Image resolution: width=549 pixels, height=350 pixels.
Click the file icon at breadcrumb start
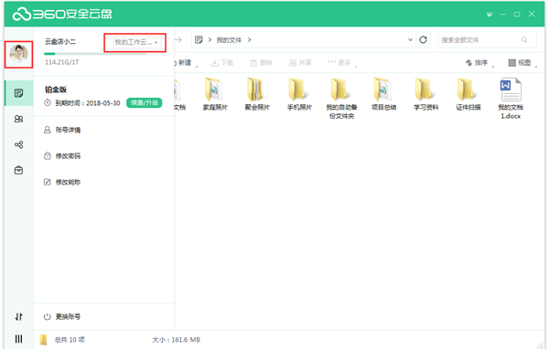tap(199, 40)
